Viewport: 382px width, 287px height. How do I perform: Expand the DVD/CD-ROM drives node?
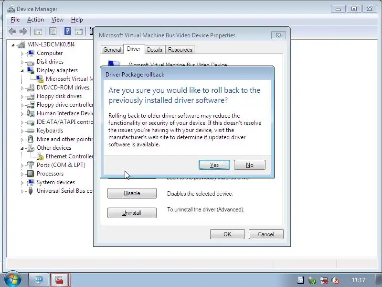(x=22, y=88)
